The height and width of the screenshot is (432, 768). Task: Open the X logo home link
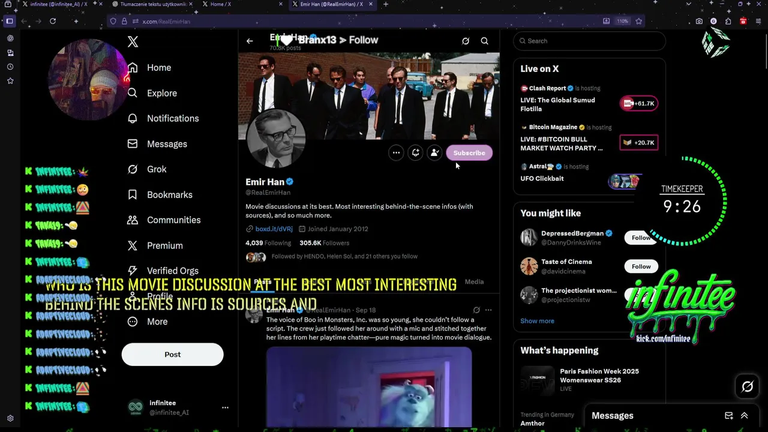coord(133,41)
